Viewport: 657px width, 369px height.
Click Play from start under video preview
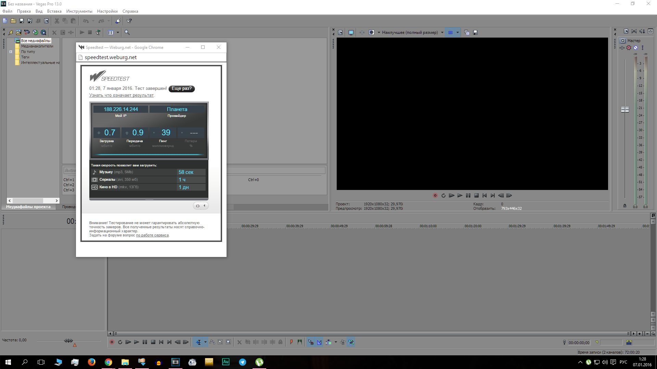(x=452, y=195)
